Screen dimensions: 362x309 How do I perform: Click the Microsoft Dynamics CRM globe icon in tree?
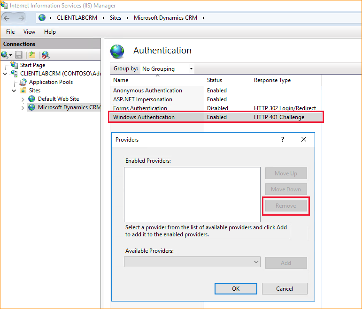[x=31, y=107]
